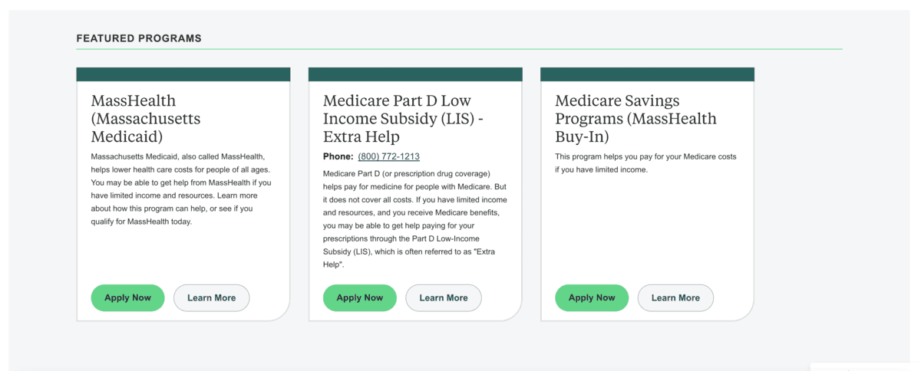This screenshot has width=921, height=371.
Task: Click the "Phone:" label in Part D card
Action: tap(338, 157)
